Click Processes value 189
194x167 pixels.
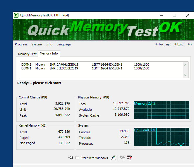point(127,142)
